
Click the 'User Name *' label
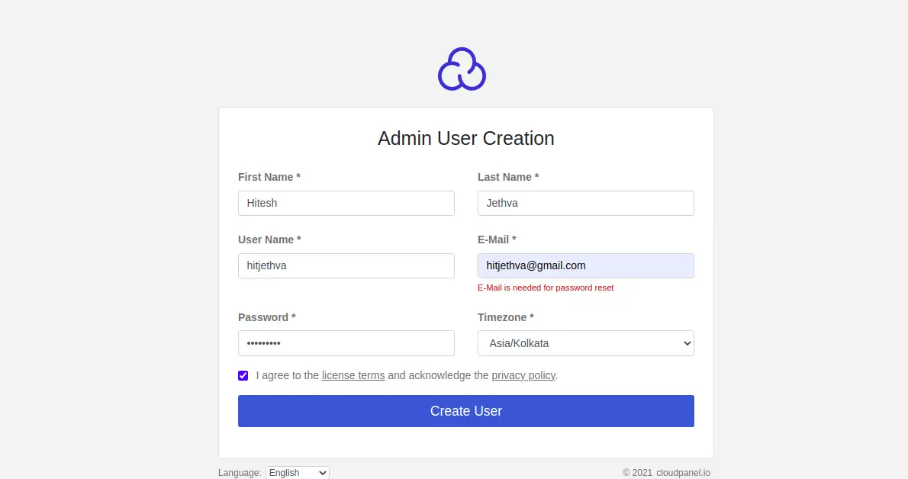pos(269,239)
